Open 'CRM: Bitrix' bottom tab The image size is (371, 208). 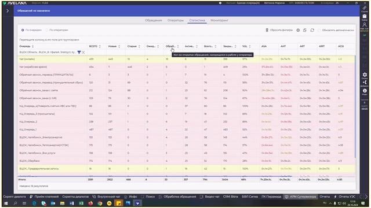[231, 196]
